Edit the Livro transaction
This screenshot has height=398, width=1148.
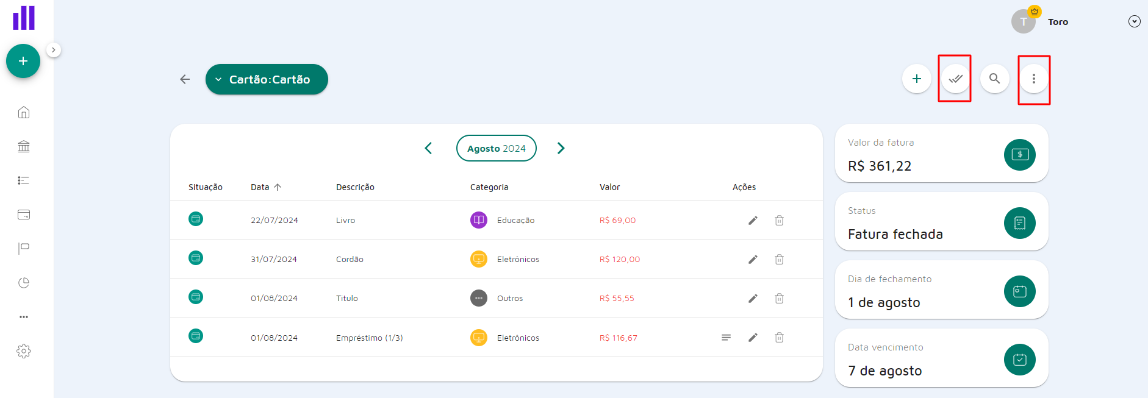tap(753, 221)
